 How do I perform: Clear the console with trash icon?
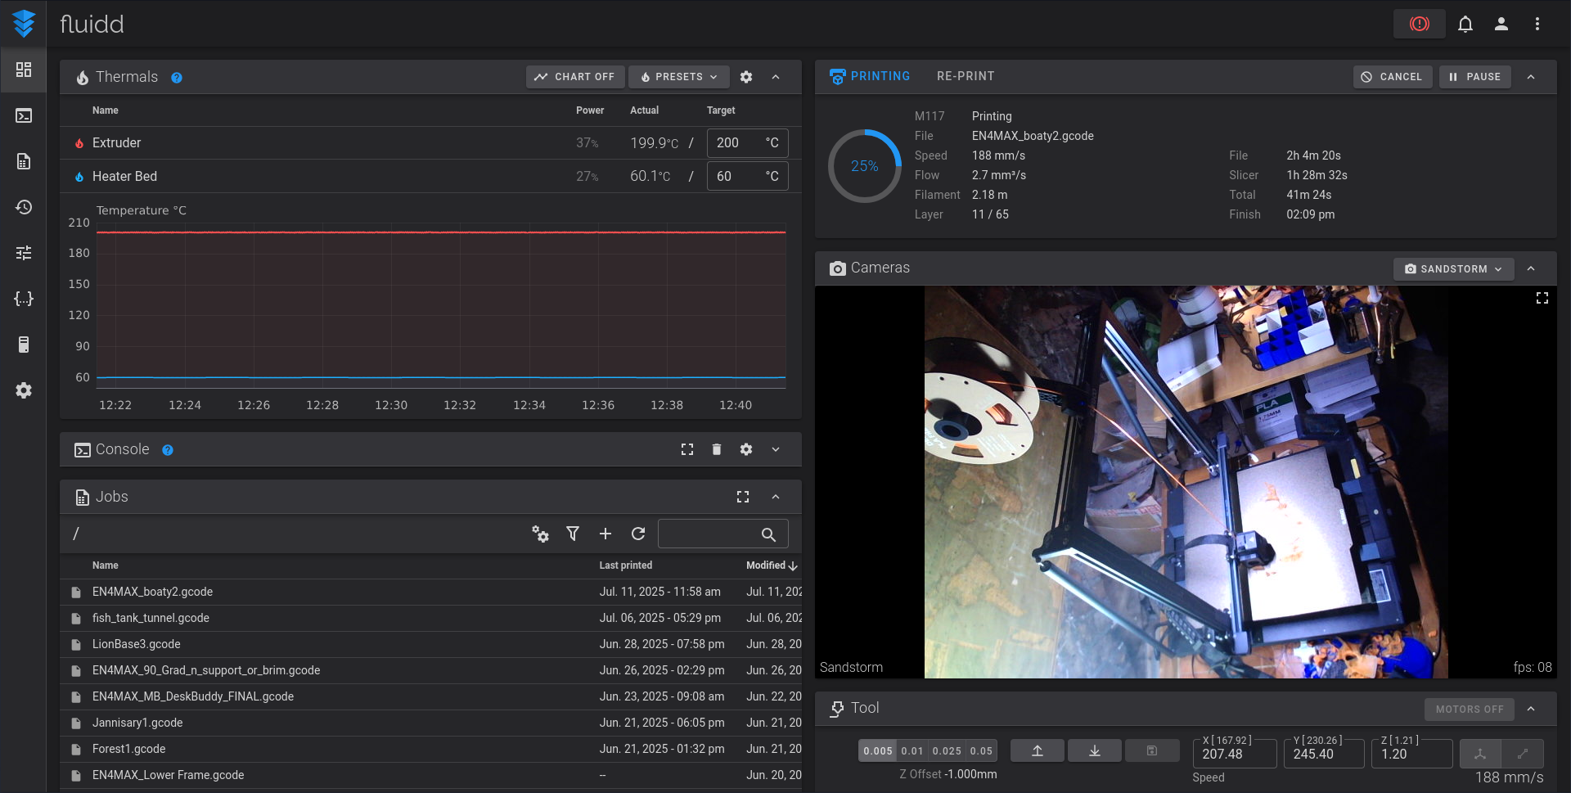tap(717, 449)
